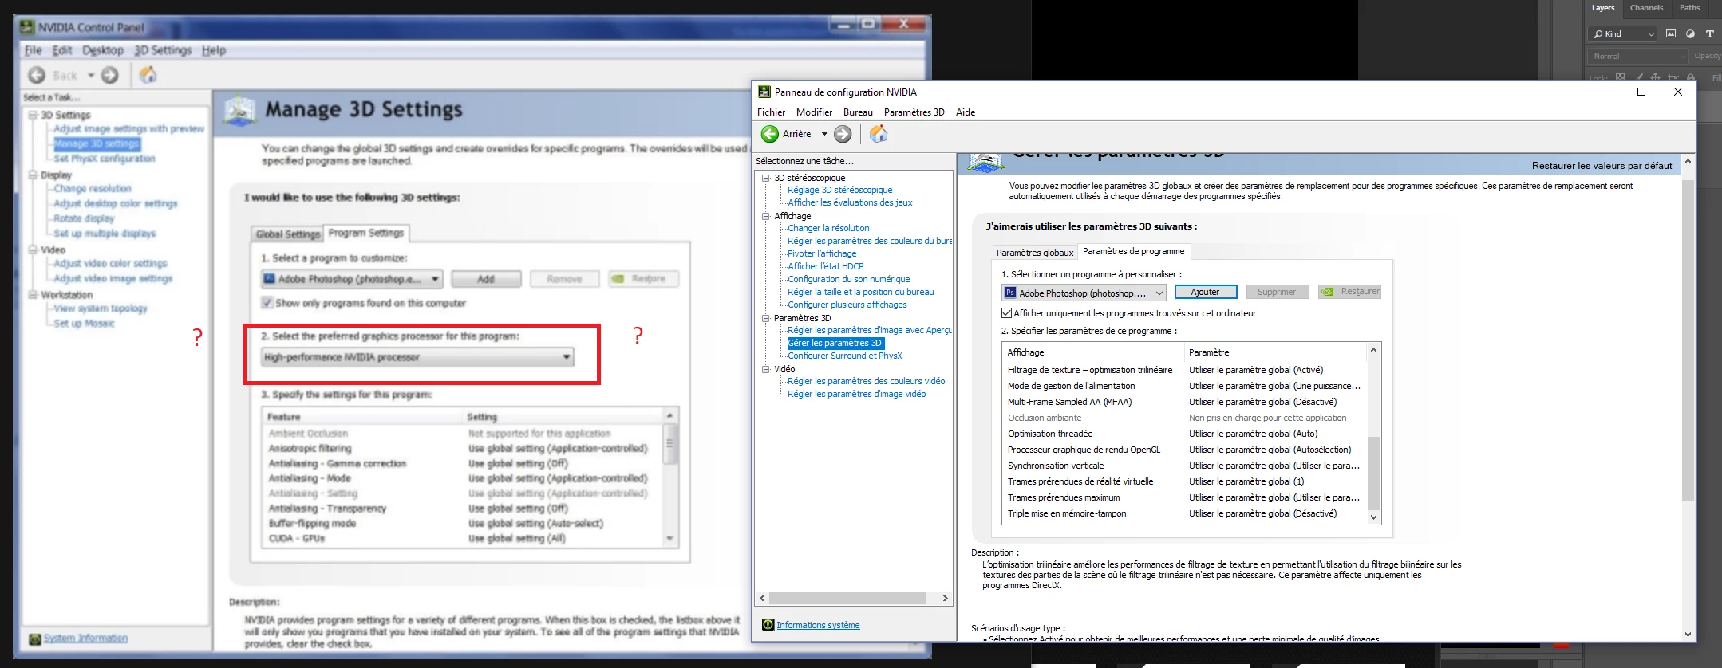The height and width of the screenshot is (668, 1722).
Task: Open the High-performance NVIDIA processor dropdown
Action: pos(418,357)
